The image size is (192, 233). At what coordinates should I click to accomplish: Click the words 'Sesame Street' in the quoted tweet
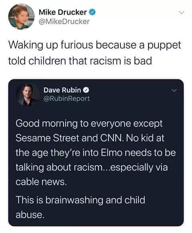tap(48, 138)
